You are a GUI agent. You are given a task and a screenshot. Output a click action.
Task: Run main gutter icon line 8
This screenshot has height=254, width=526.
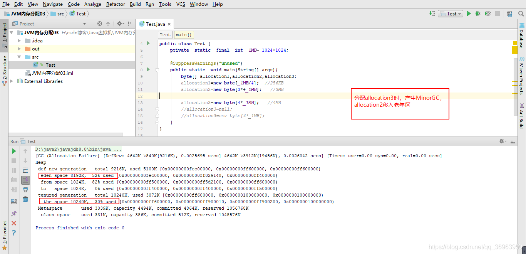[x=148, y=70]
